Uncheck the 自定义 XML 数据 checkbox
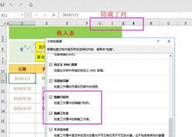 tap(51, 64)
